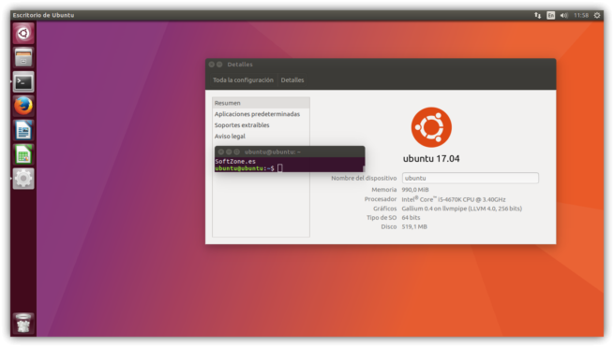Go back to Toda la configuración
Viewport: 614px width, 347px height.
(x=243, y=80)
